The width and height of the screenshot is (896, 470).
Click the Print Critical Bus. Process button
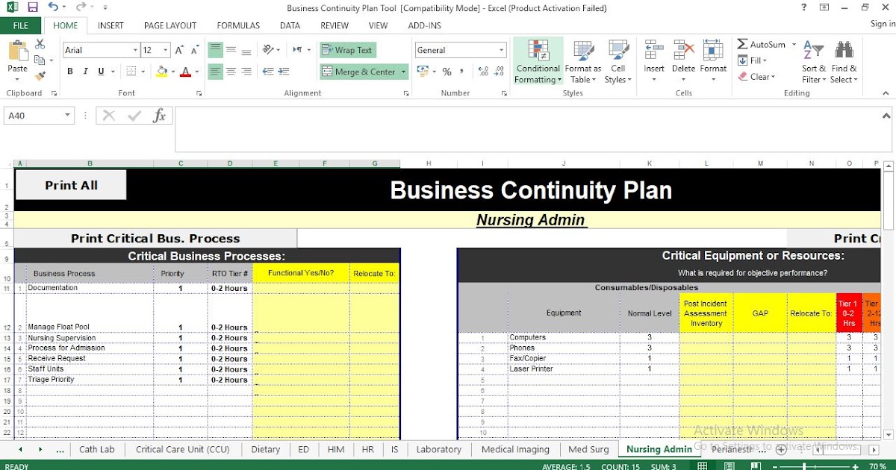pos(155,239)
